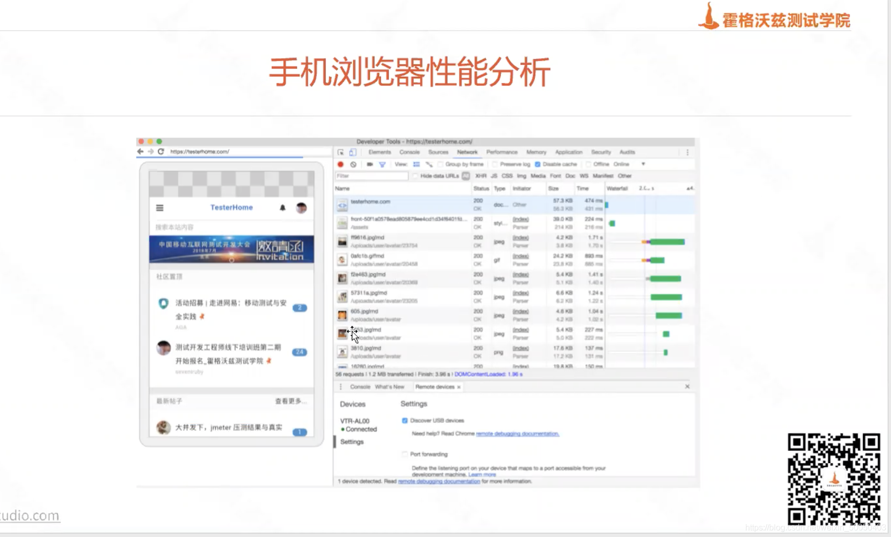
Task: Click the thumbnail for 0afc1b.gif!md
Action: click(x=342, y=260)
